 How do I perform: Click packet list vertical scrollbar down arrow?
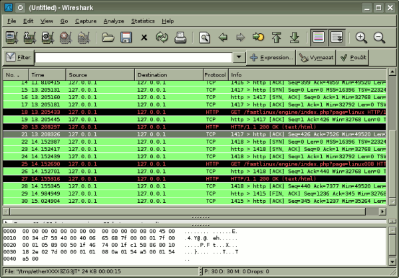coord(392,202)
